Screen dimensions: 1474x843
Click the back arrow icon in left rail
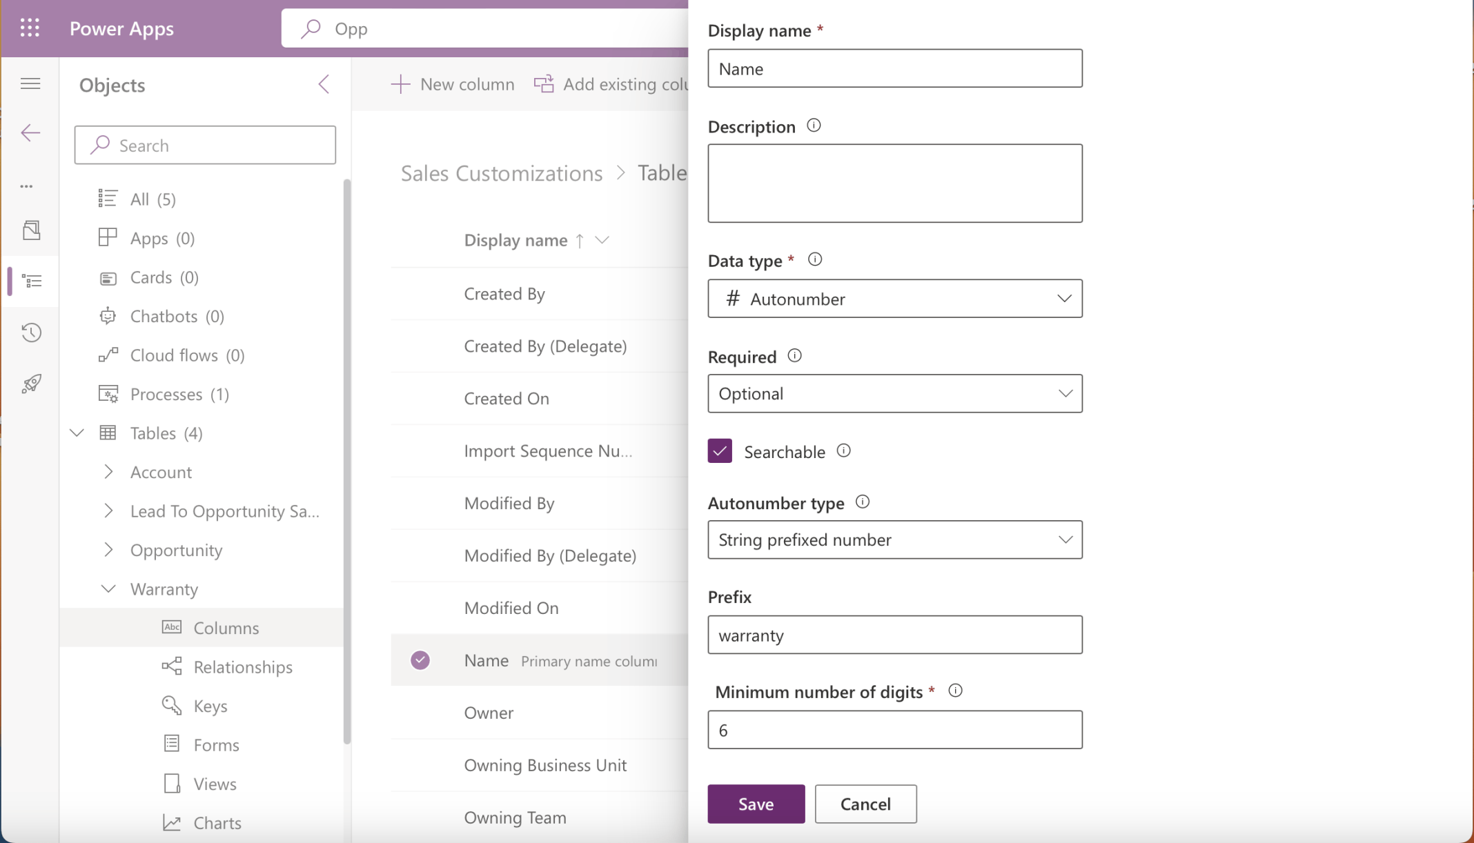(x=30, y=132)
